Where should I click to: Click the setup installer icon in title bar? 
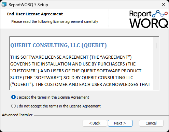(4, 4)
